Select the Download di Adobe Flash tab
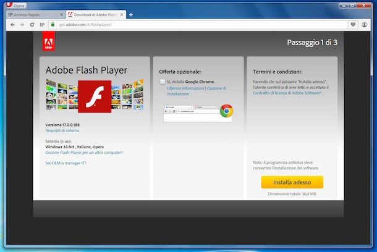This screenshot has width=377, height=252. point(96,15)
